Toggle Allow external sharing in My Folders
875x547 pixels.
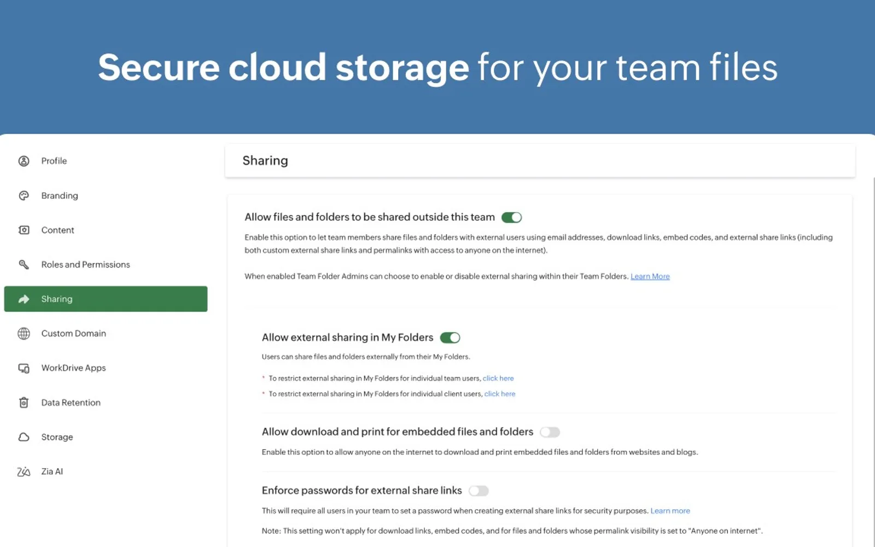tap(450, 337)
